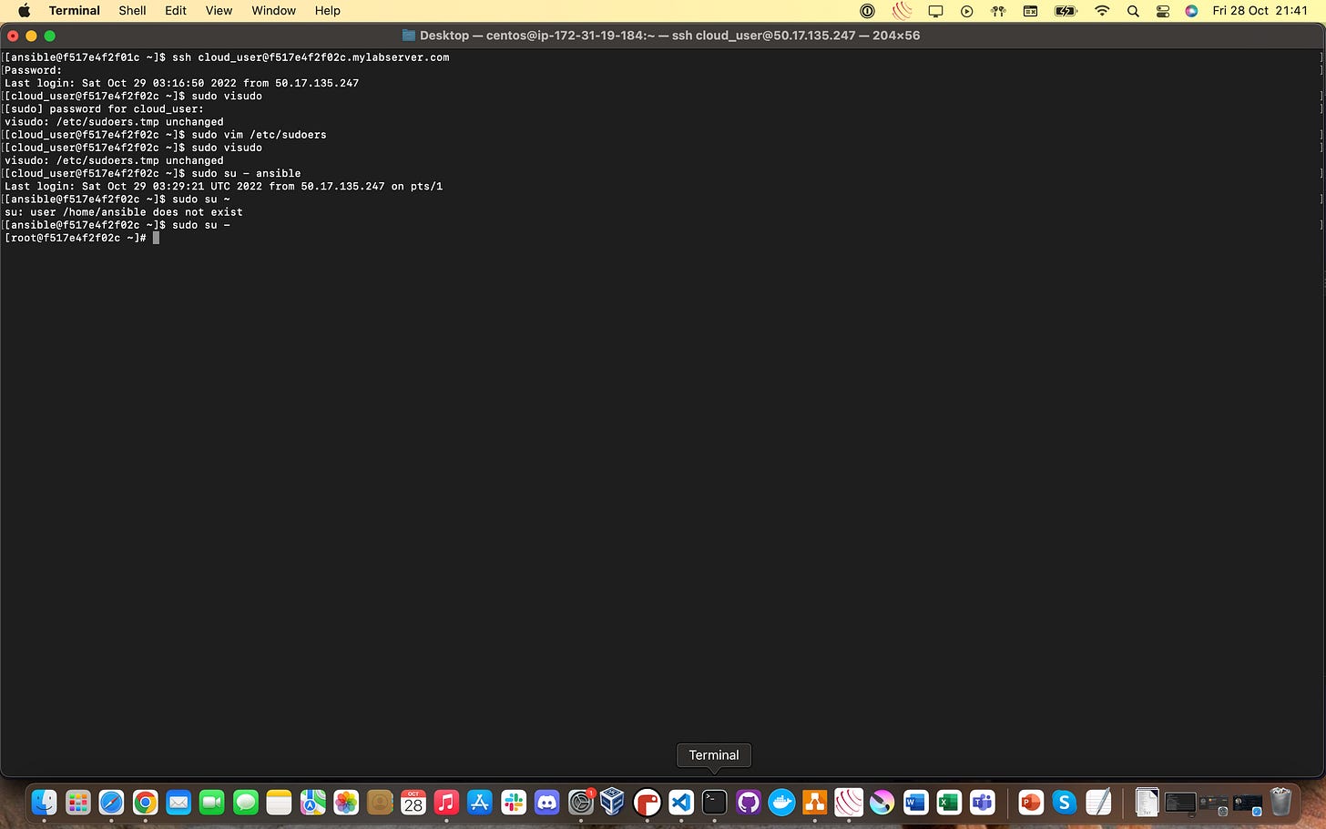Open the orange diagram app in the dock
This screenshot has height=829, width=1326.
pos(814,803)
